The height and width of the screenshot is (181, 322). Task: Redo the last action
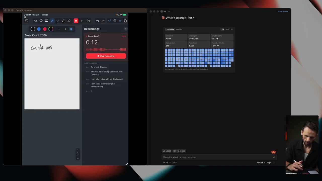click(x=103, y=21)
